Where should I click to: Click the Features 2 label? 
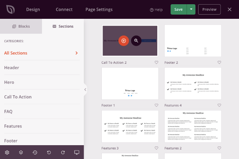[x=173, y=148]
